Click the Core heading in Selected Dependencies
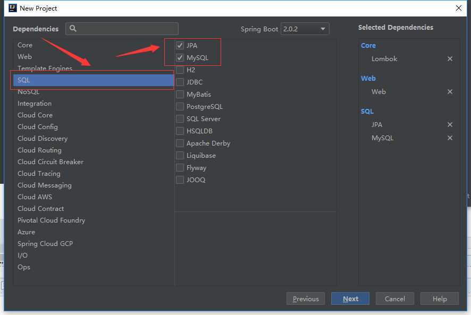 click(x=368, y=46)
